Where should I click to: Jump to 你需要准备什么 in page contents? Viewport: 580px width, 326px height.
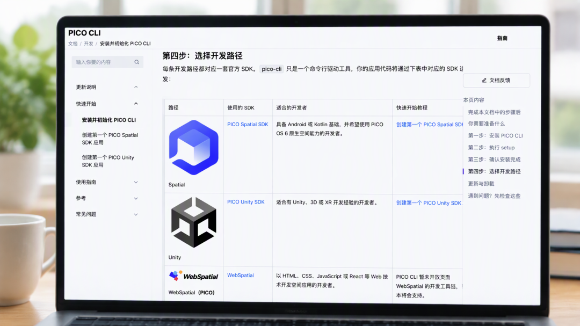coord(486,124)
